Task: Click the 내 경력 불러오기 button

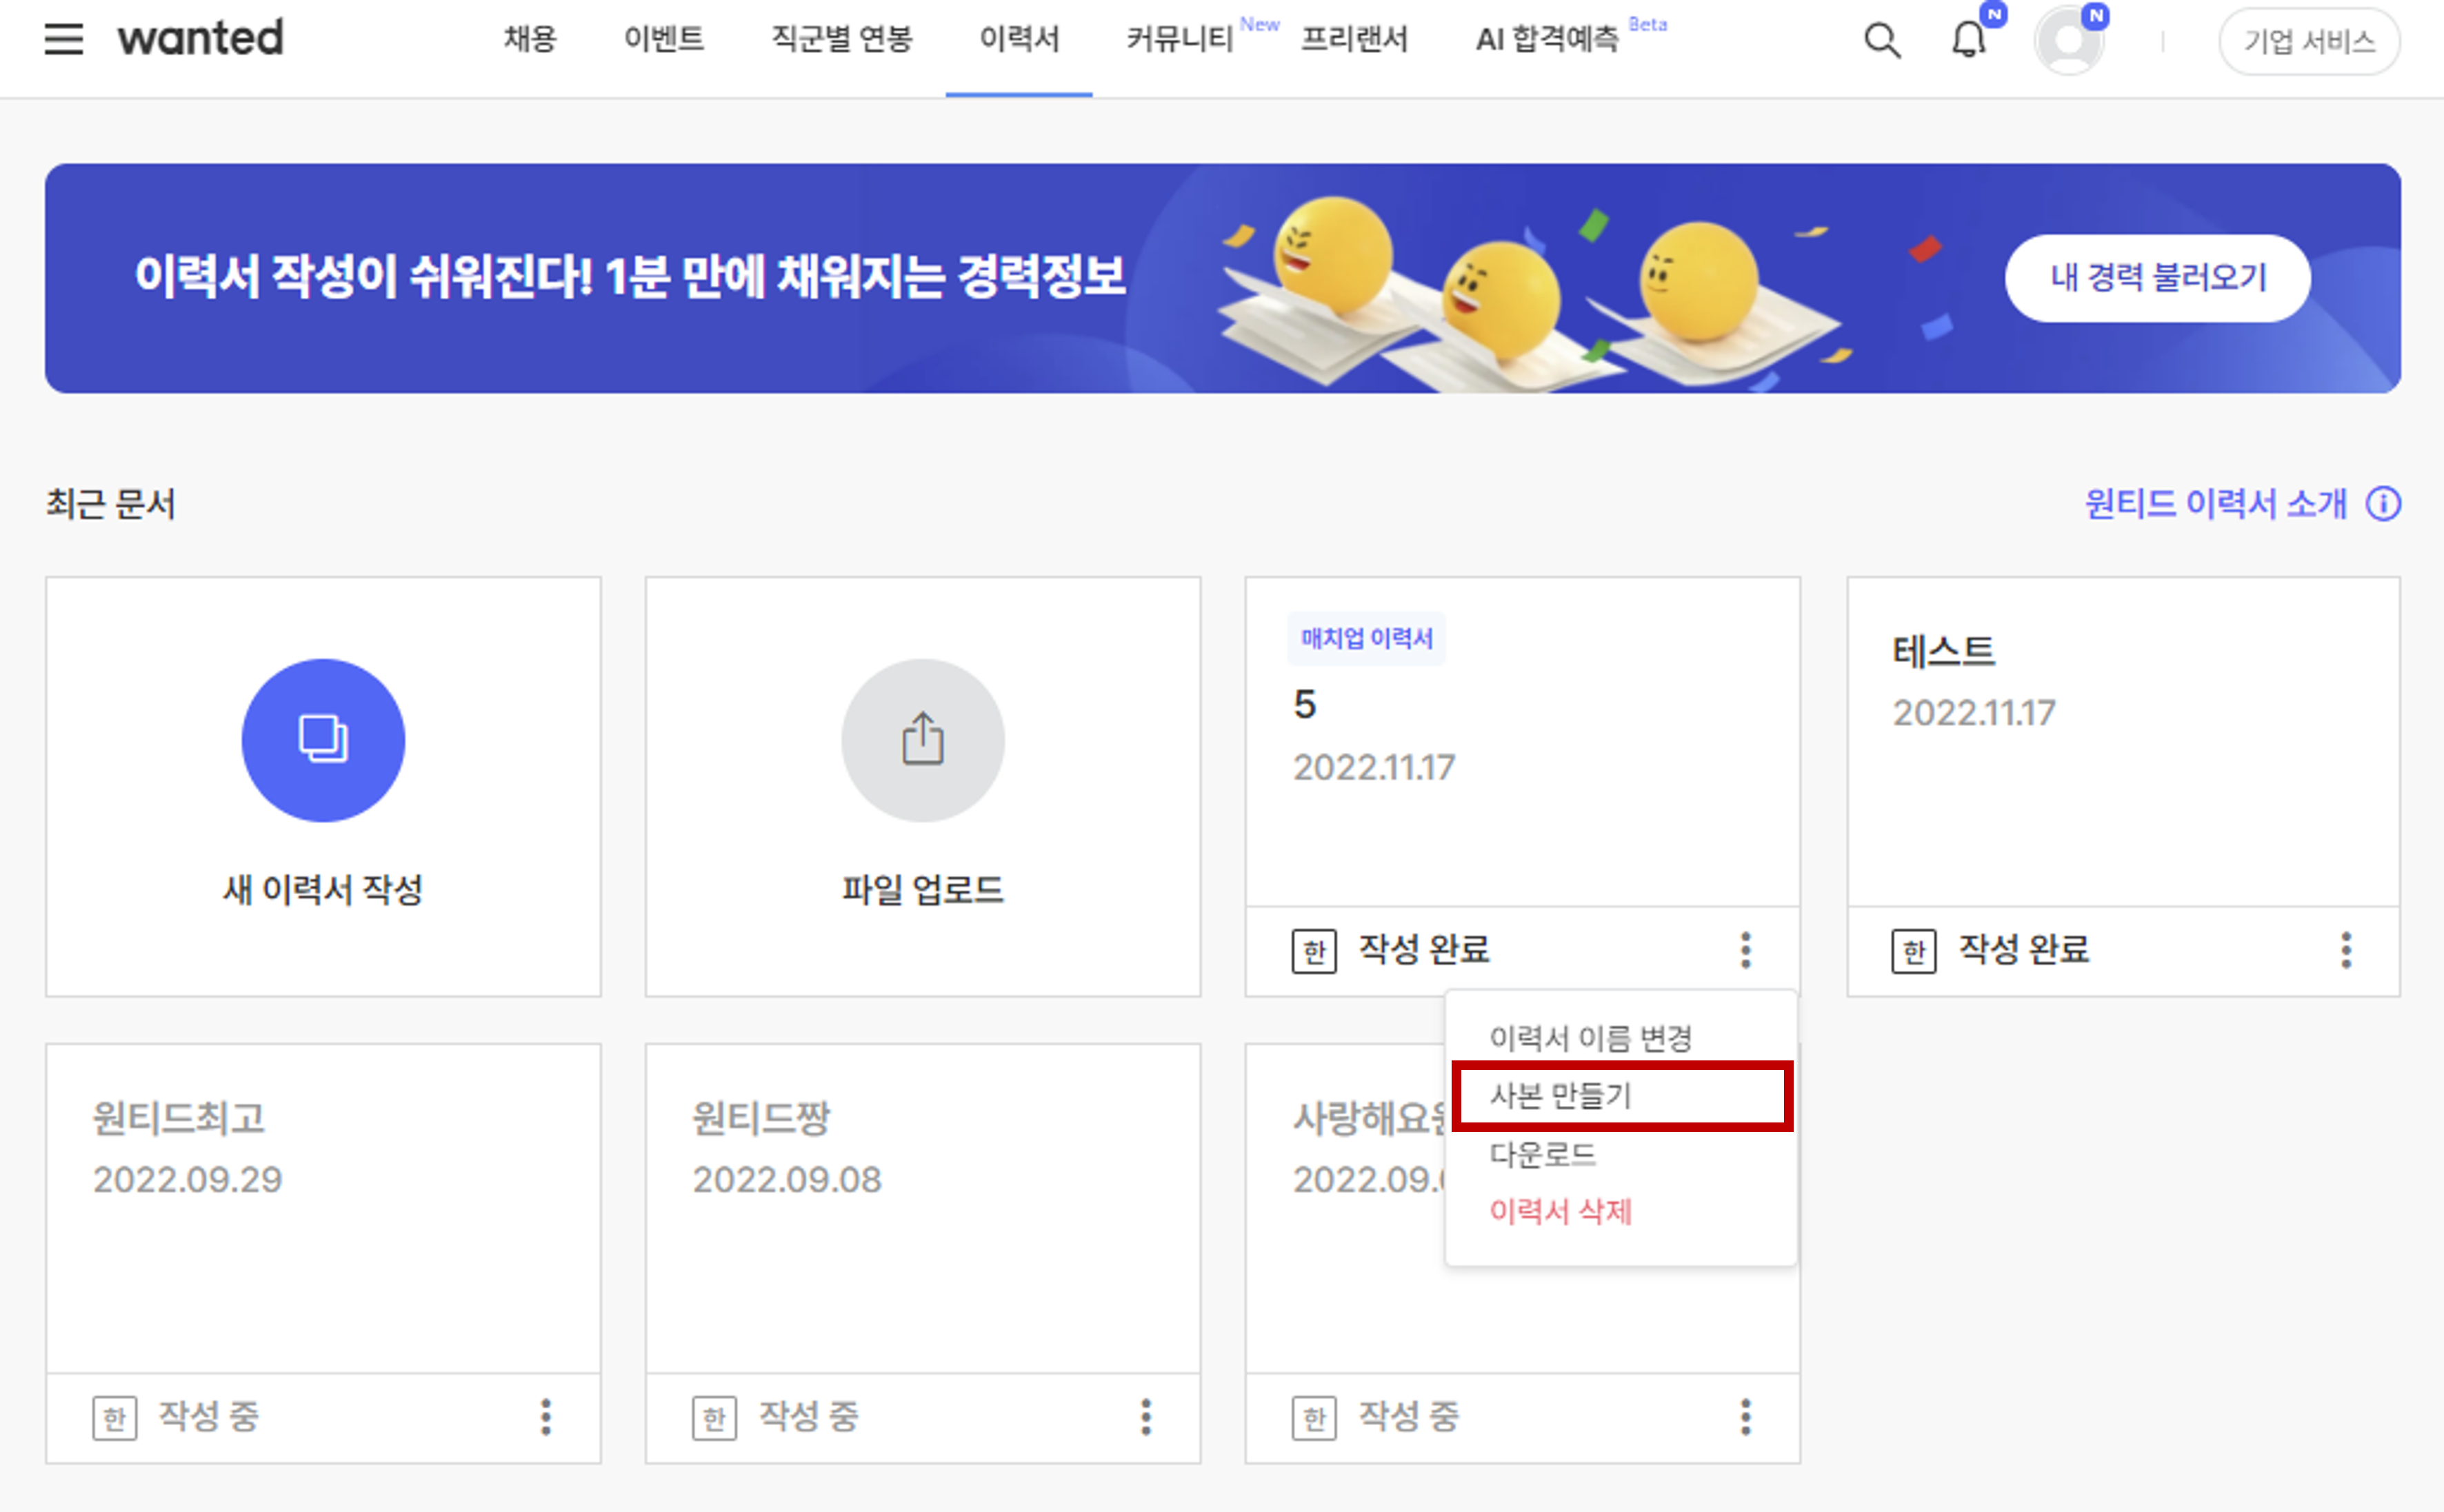Action: (2158, 278)
